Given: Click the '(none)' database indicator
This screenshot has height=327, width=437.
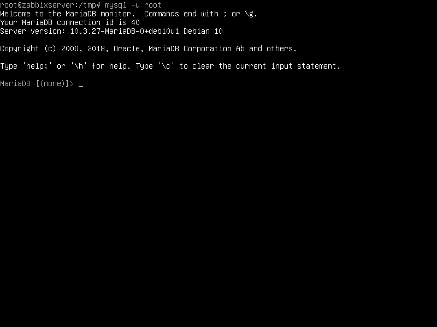Looking at the screenshot, I should 52,83.
